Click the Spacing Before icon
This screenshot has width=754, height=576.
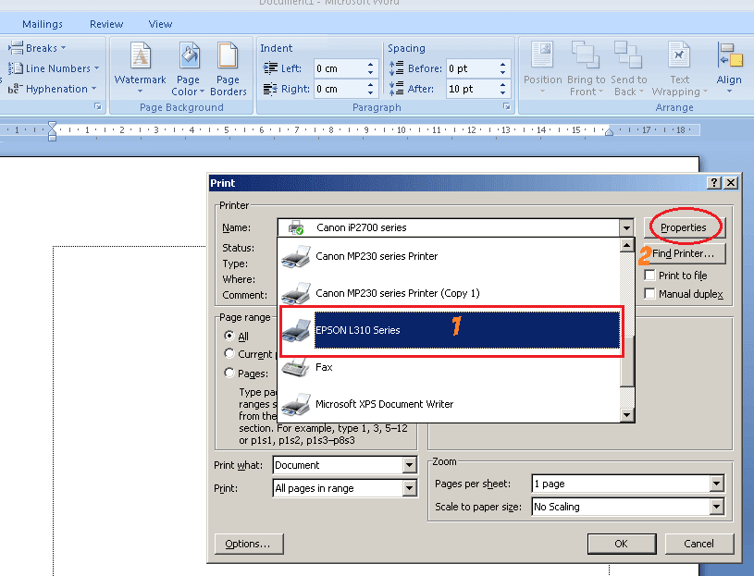click(396, 68)
